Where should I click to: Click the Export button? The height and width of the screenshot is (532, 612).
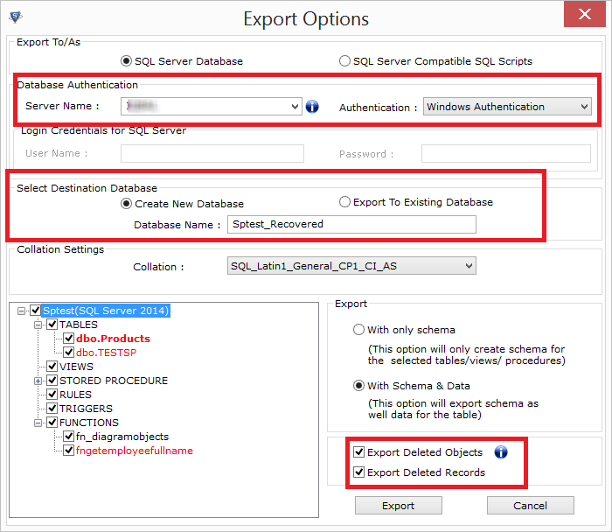pos(398,506)
